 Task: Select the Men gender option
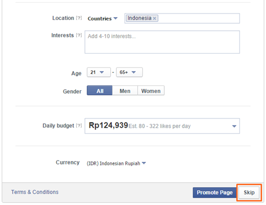tap(125, 90)
